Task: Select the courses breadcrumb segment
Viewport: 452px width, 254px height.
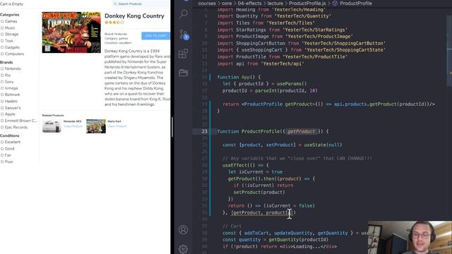Action: click(x=207, y=3)
